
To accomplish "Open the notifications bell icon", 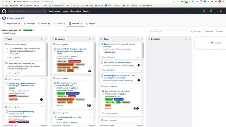I will click(211, 11).
